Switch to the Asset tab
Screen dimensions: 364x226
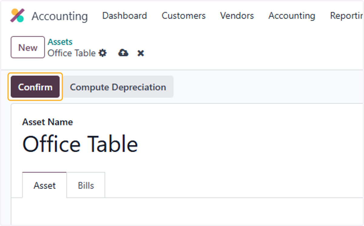[45, 185]
